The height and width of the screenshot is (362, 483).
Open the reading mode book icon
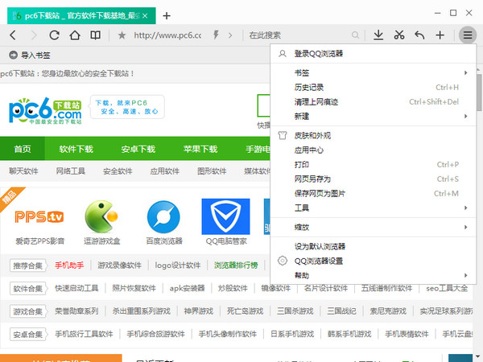click(x=95, y=35)
